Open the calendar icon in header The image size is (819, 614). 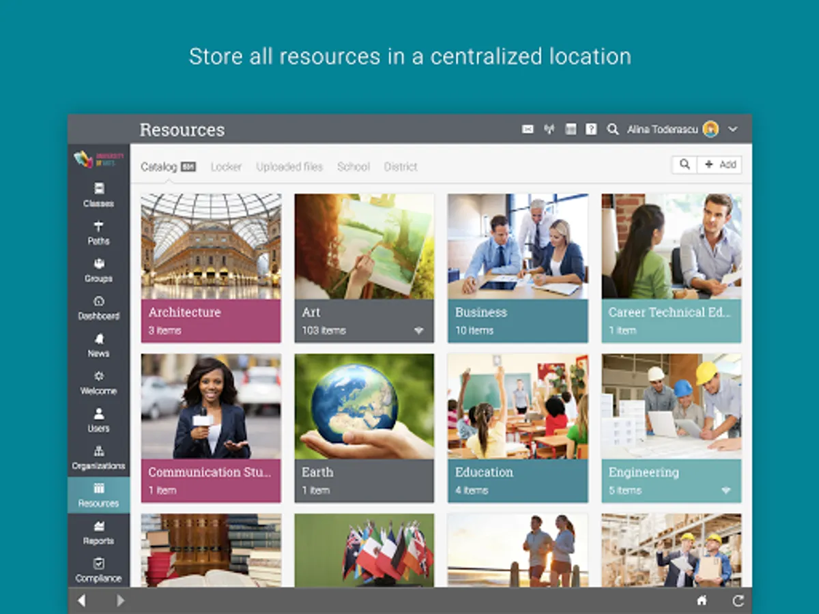[571, 129]
